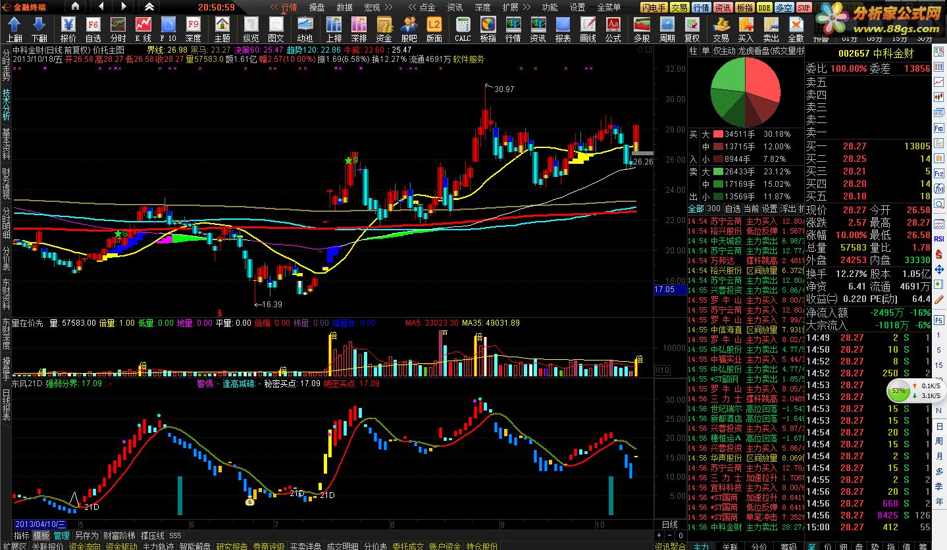Click the 多空 button

784,7
